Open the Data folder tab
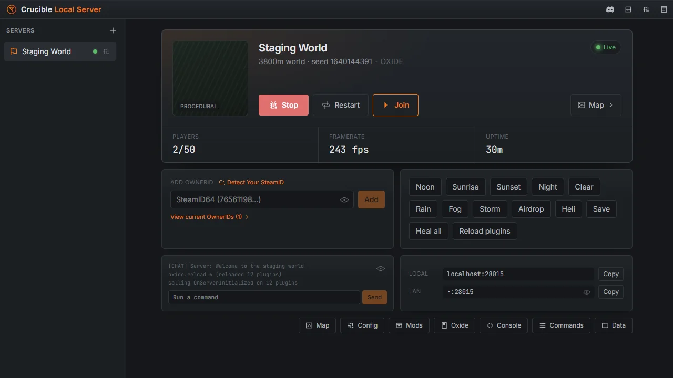 (x=614, y=325)
